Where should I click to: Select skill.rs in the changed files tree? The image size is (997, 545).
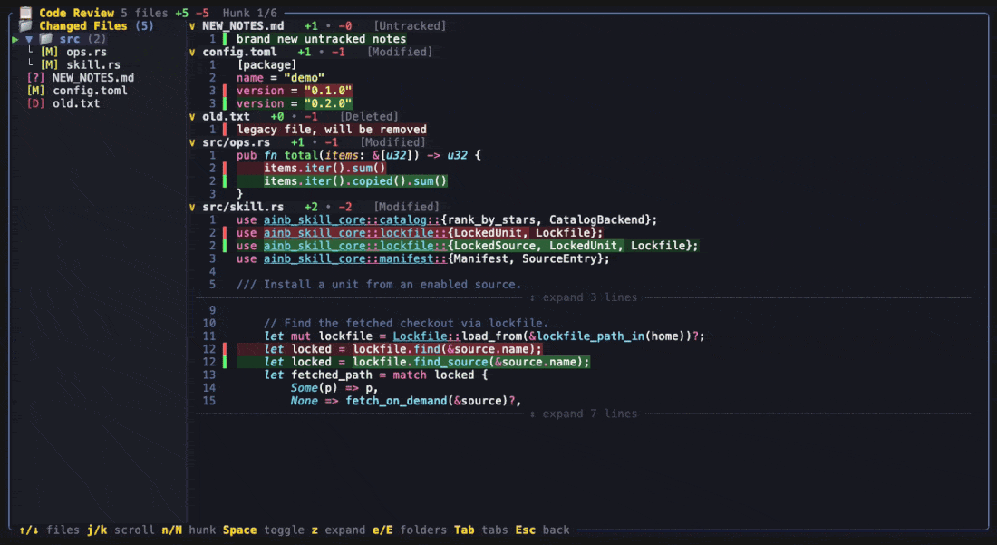tap(92, 65)
